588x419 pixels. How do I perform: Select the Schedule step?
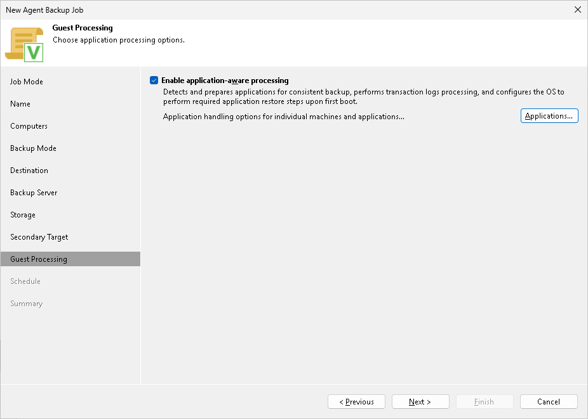point(25,281)
